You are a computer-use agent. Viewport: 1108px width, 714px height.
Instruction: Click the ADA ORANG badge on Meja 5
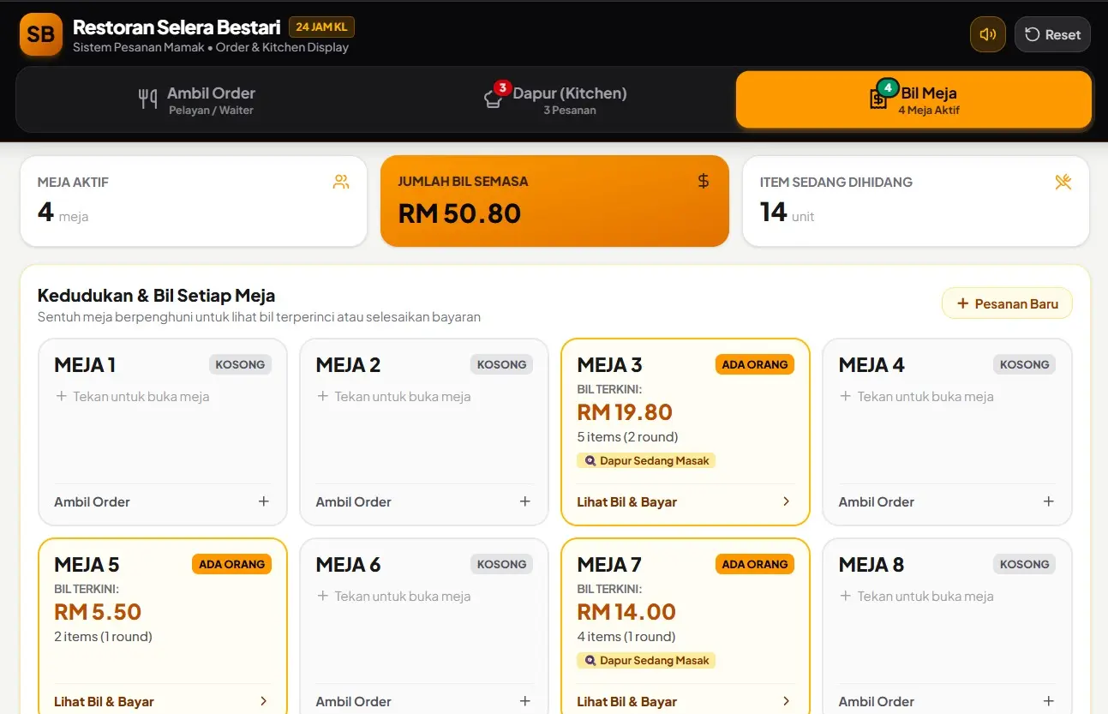231,564
